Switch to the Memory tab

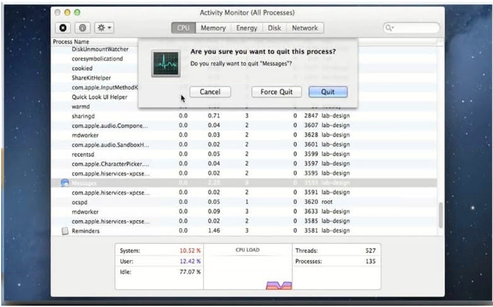(x=213, y=28)
